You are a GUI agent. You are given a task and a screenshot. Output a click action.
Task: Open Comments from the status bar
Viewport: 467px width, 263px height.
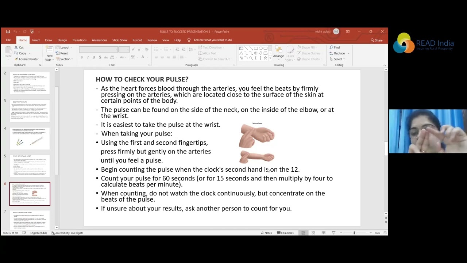[285, 233]
